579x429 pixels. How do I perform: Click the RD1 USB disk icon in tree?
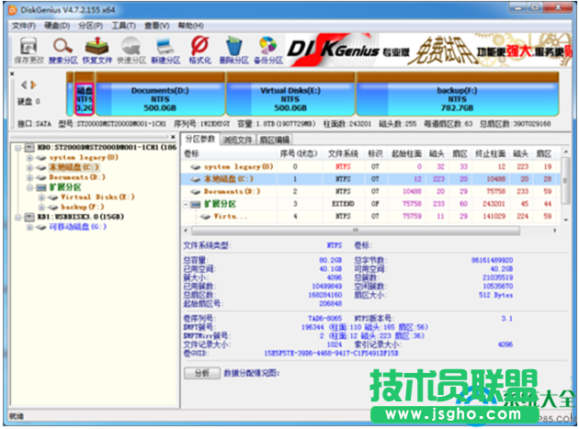click(29, 217)
